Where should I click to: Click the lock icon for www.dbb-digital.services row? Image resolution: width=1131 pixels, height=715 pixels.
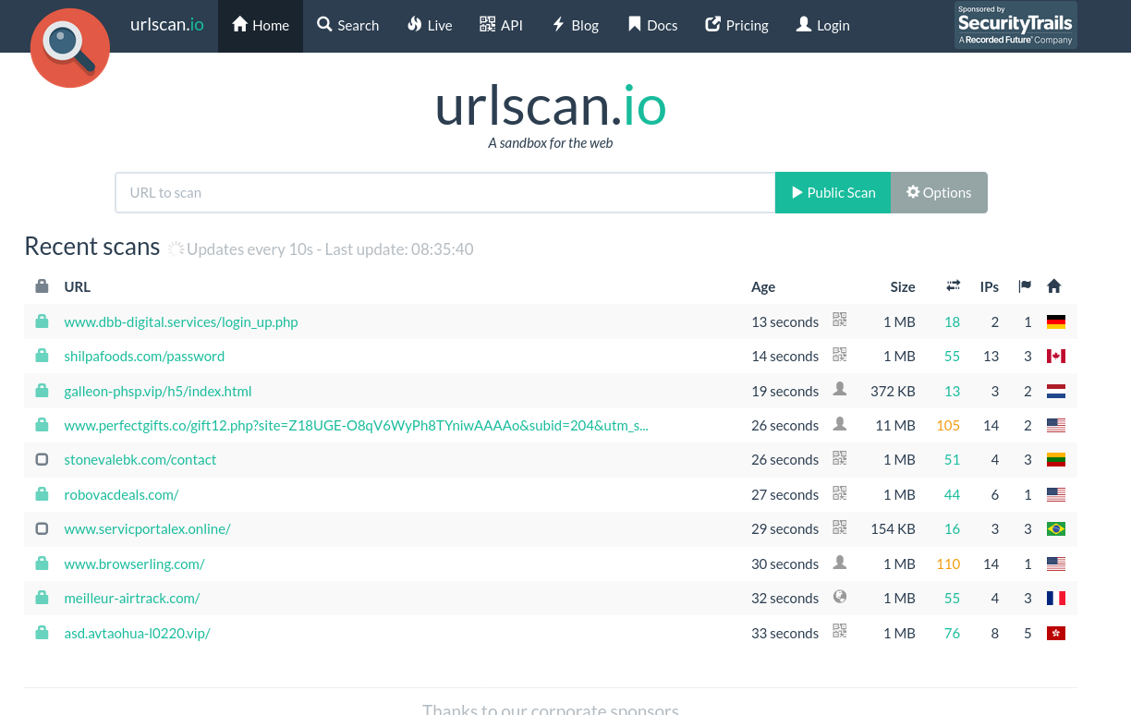(x=42, y=321)
